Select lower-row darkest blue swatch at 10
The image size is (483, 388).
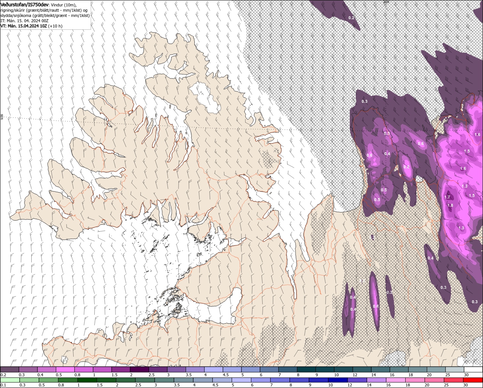pyautogui.click(x=338, y=380)
